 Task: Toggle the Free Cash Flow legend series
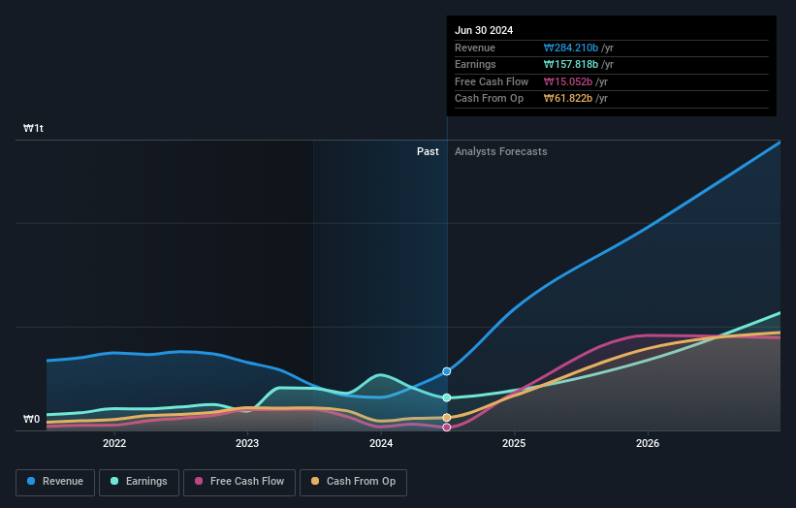(239, 482)
